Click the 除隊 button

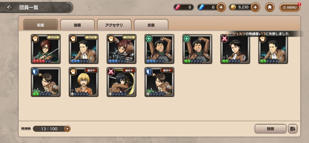pyautogui.click(x=270, y=129)
